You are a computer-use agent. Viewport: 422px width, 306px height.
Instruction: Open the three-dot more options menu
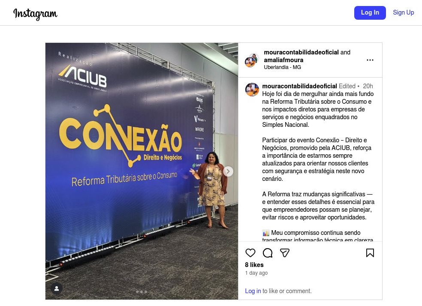click(370, 60)
